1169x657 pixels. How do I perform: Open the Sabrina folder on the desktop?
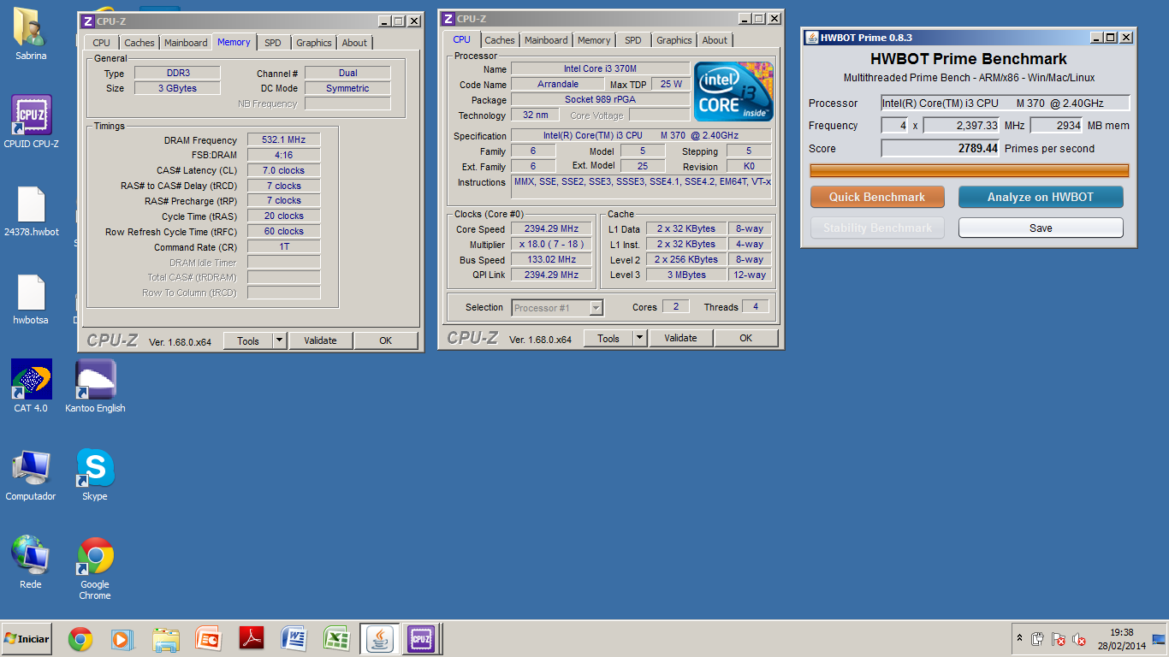pyautogui.click(x=31, y=35)
